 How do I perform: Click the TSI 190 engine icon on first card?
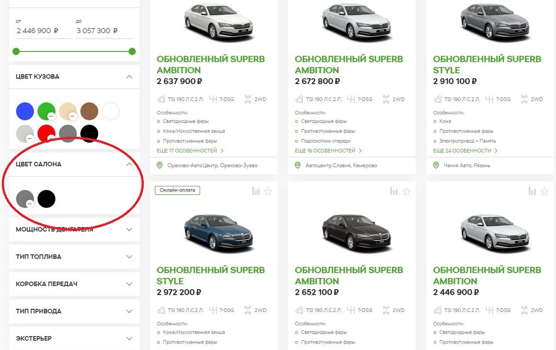click(161, 99)
